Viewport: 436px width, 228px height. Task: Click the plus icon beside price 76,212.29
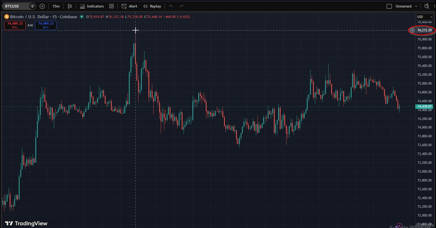coord(412,30)
